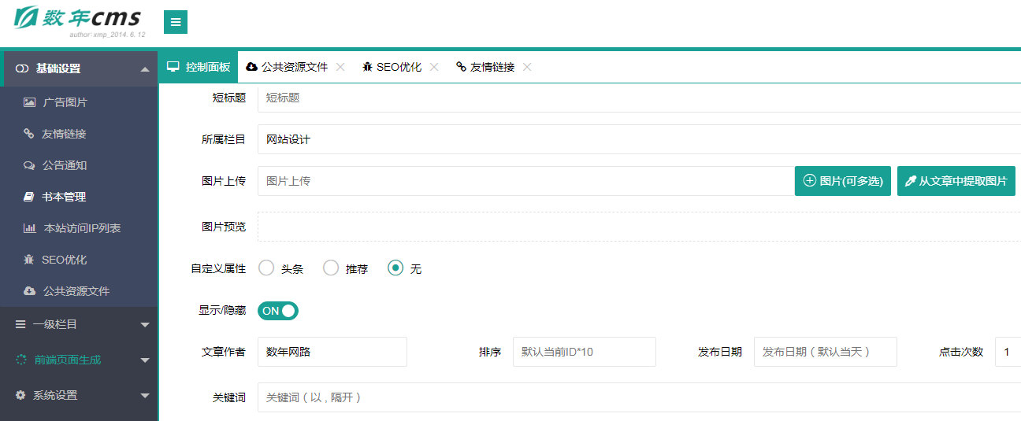Viewport: 1021px width, 421px height.
Task: Select the 头条 radio button
Action: (x=266, y=268)
